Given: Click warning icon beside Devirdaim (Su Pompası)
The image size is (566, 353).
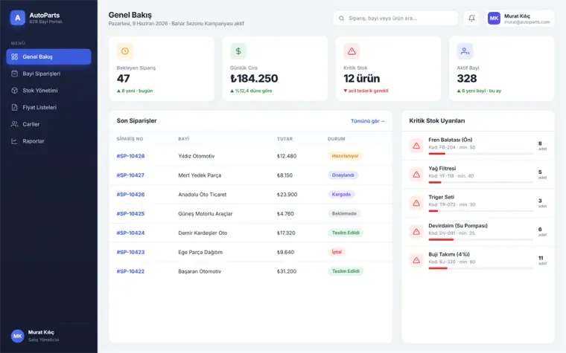Looking at the screenshot, I should [416, 232].
